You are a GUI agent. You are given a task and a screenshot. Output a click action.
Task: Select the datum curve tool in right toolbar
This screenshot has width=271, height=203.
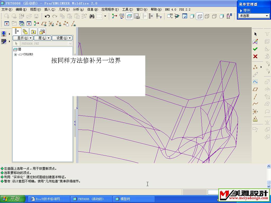click(x=255, y=104)
